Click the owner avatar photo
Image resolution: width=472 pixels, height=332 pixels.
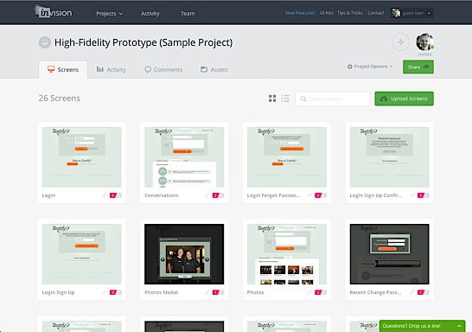[x=424, y=41]
